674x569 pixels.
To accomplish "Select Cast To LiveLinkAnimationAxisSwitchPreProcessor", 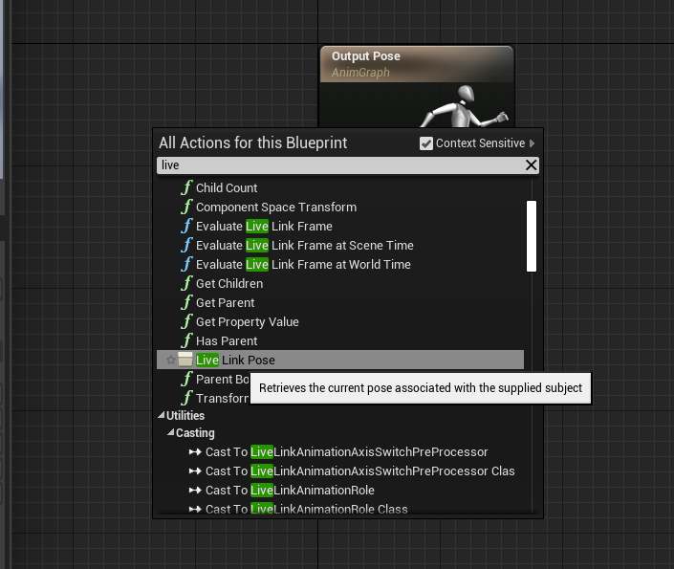I will pos(346,452).
